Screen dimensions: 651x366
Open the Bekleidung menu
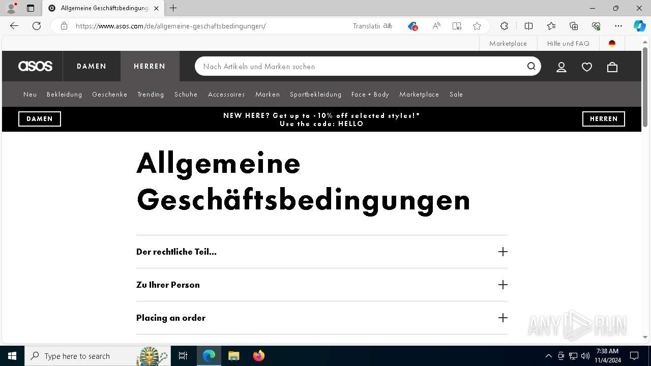pyautogui.click(x=65, y=94)
